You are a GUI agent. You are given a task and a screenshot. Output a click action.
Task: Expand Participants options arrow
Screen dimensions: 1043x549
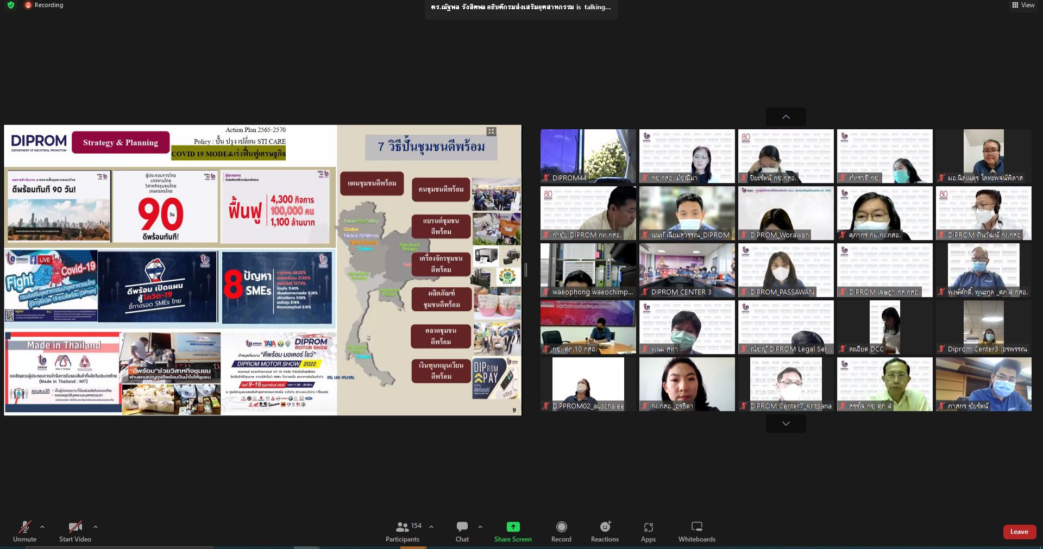(x=431, y=527)
